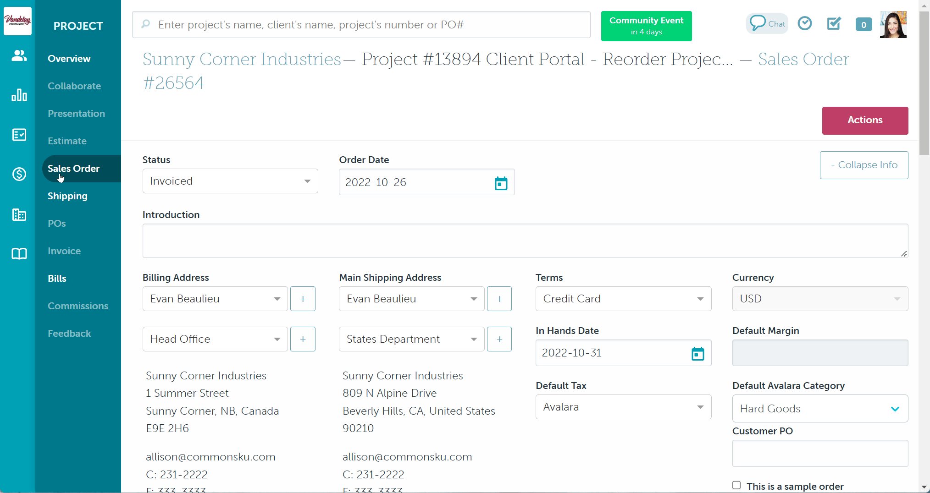Open the building companies icon

19,214
